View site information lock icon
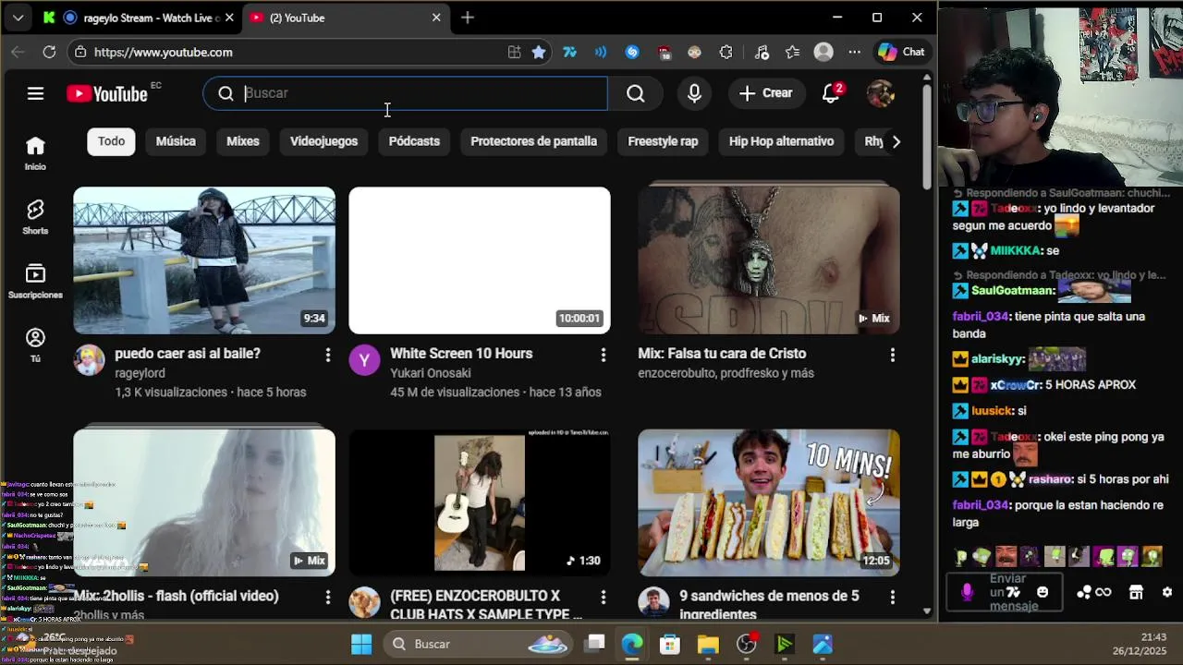The height and width of the screenshot is (665, 1183). click(x=81, y=53)
